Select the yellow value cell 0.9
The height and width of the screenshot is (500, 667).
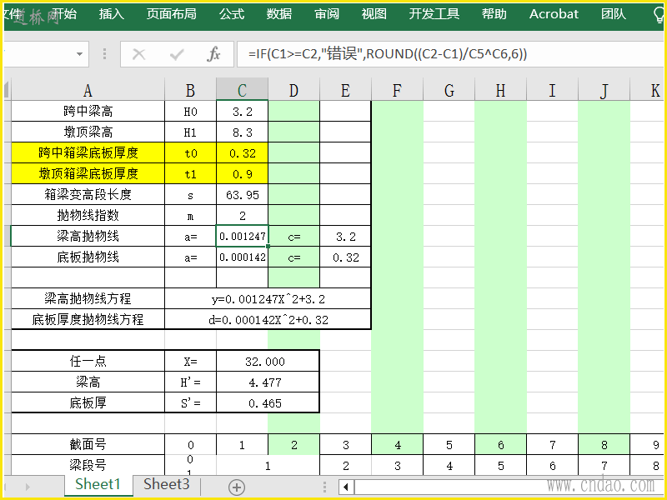(242, 173)
